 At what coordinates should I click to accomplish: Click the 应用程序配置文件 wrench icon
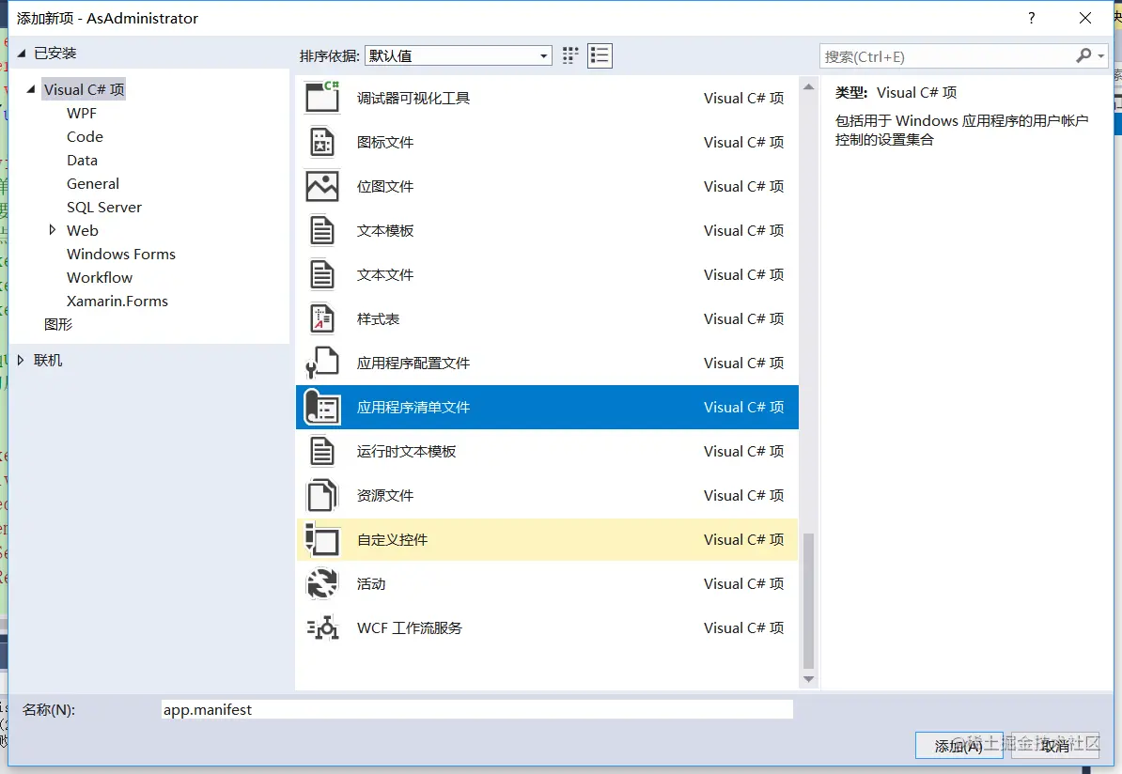(322, 363)
